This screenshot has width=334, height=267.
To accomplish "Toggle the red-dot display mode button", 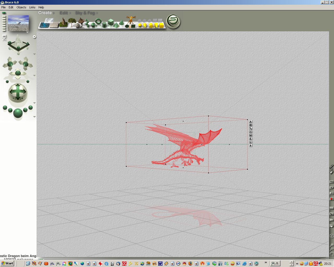I will [332, 199].
